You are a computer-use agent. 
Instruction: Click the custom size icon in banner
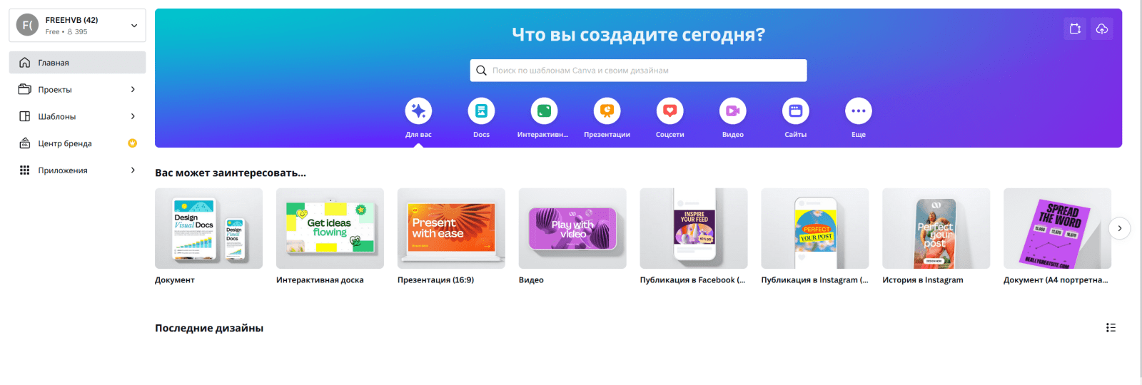coord(1075,29)
